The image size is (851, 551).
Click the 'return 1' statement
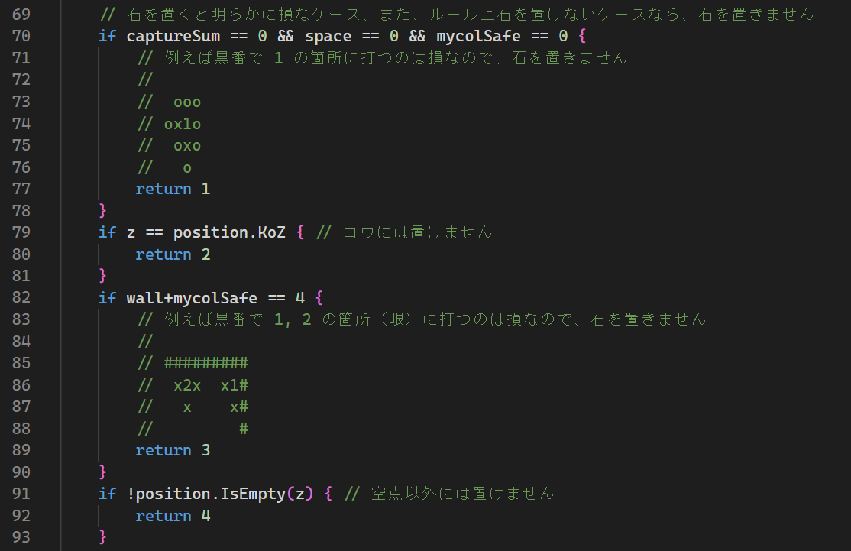[x=173, y=189]
